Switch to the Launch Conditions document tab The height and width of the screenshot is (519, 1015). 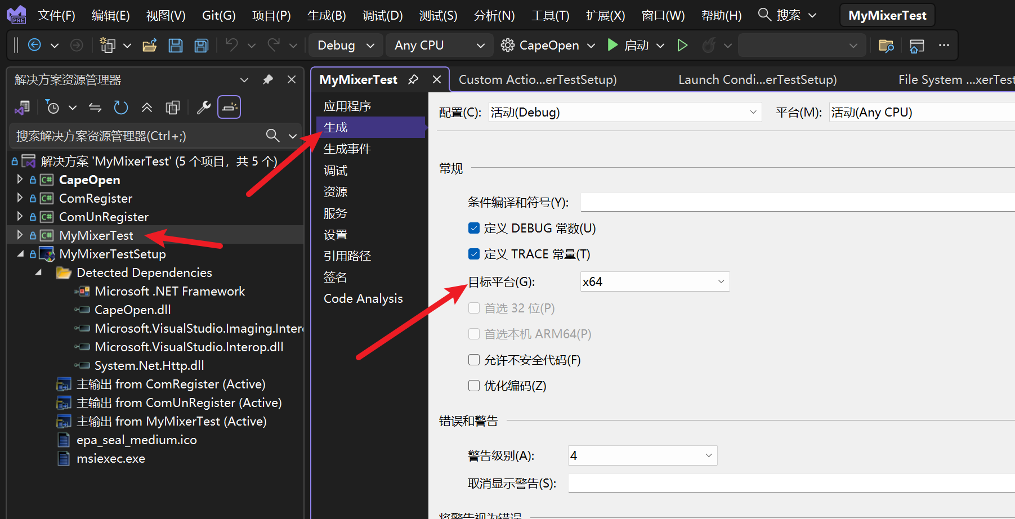pyautogui.click(x=757, y=79)
